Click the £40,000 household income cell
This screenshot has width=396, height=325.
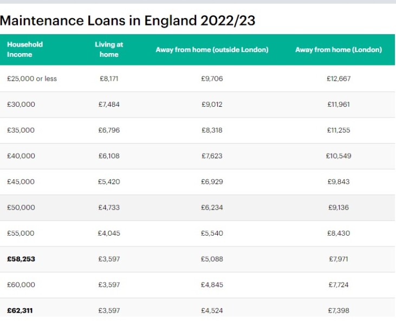[21, 156]
